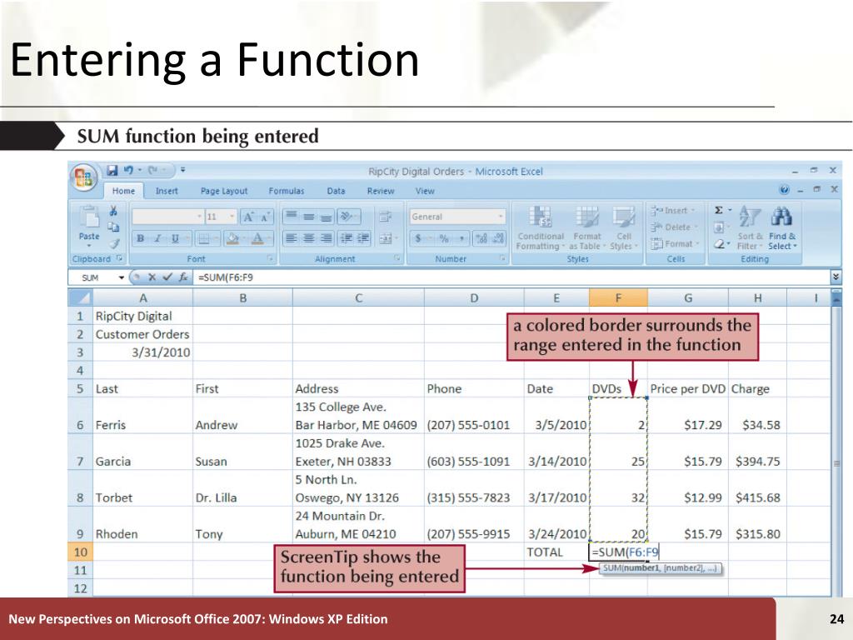Click the Name Box showing SUM
This screenshot has width=853, height=640.
[x=92, y=277]
